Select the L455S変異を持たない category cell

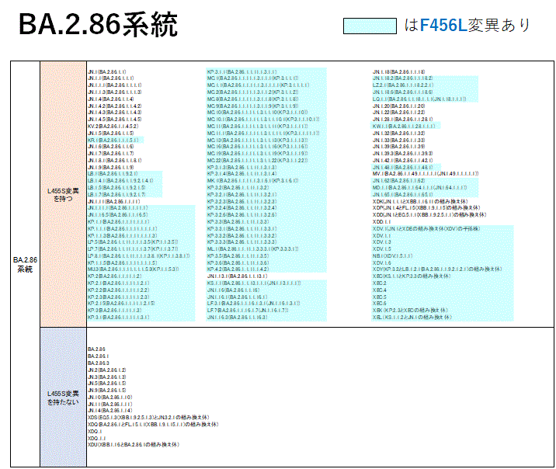click(63, 398)
